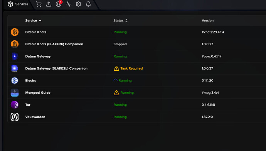Click the Datum Gateway icon
This screenshot has height=151, width=266.
(x=15, y=56)
